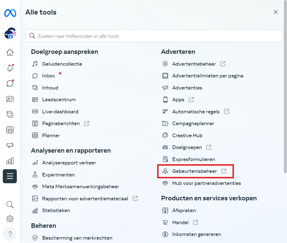287x243 pixels.
Task: Open Meta Merksamenwerkingsbeheer
Action: click(x=81, y=187)
